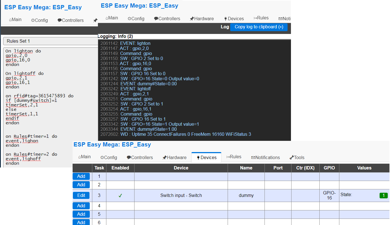Open the Rules tab in the Devices window
390x225 pixels.
234,157
